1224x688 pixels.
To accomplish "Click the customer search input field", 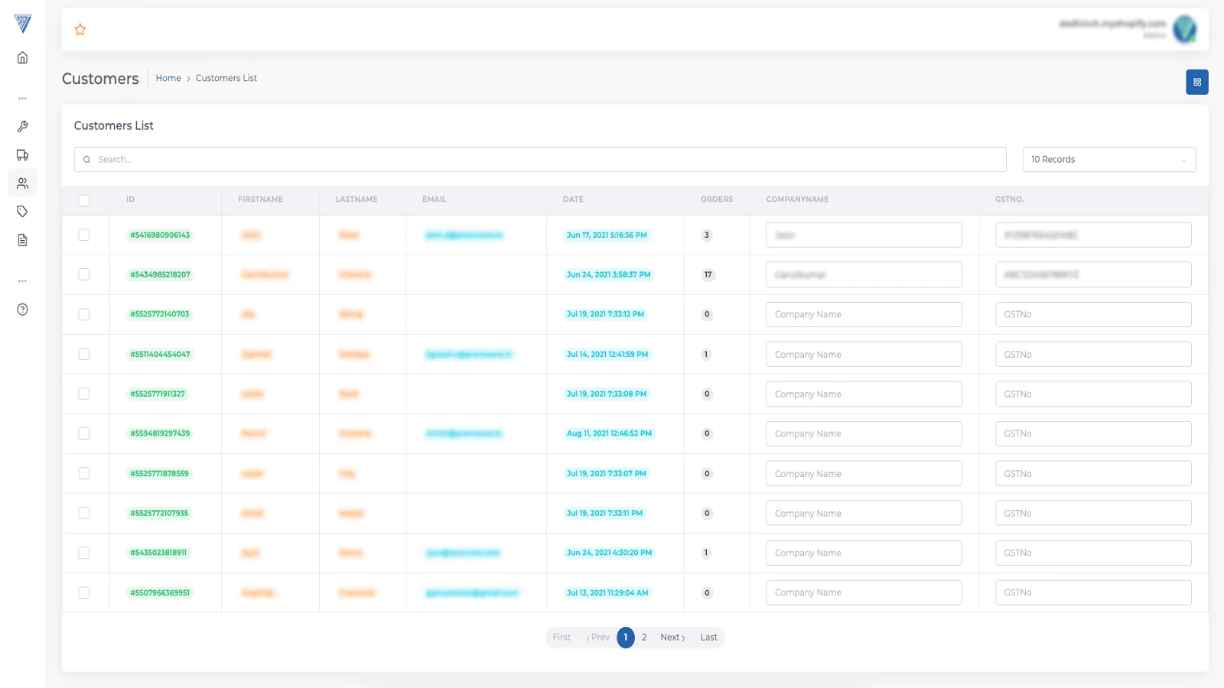I will point(540,160).
